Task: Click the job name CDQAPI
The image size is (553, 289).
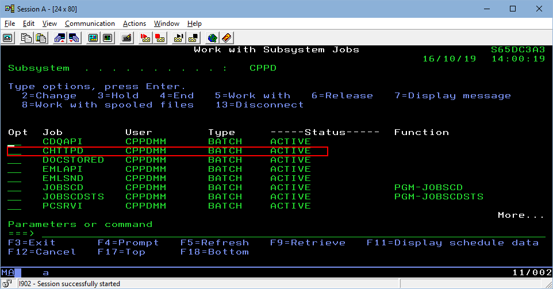Action: pyautogui.click(x=63, y=142)
